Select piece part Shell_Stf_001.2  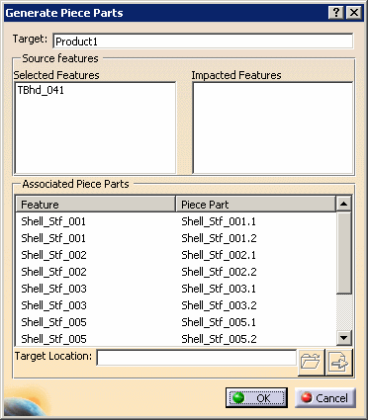(x=219, y=238)
